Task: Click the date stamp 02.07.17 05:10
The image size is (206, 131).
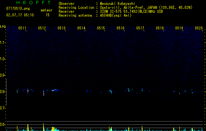Action: (x=20, y=15)
